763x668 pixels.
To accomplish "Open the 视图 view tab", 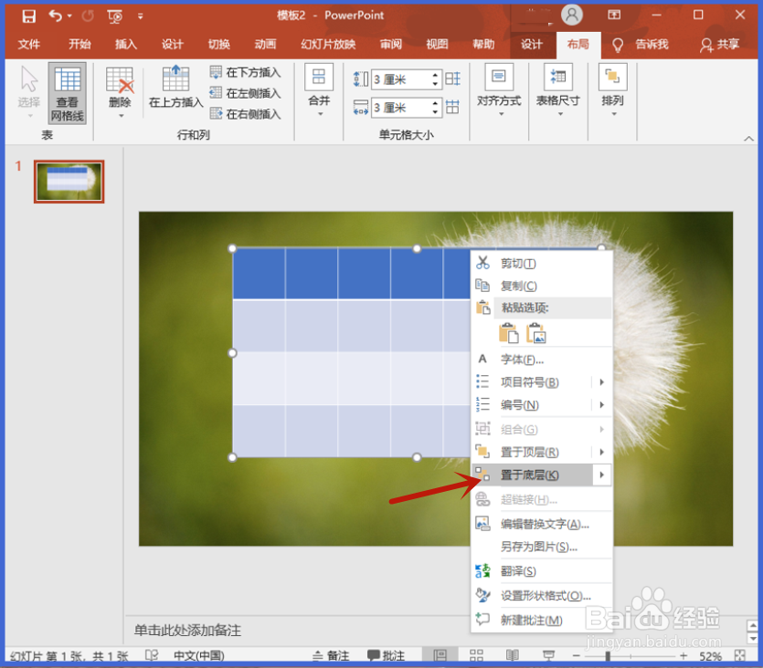I will click(437, 45).
